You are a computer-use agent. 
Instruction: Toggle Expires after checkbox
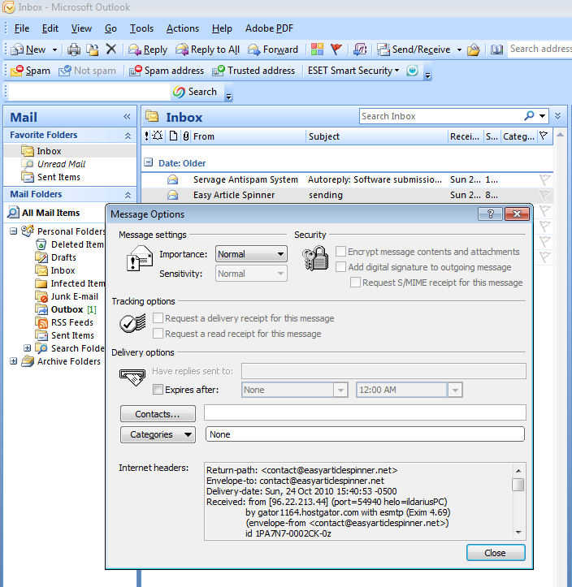tap(158, 390)
